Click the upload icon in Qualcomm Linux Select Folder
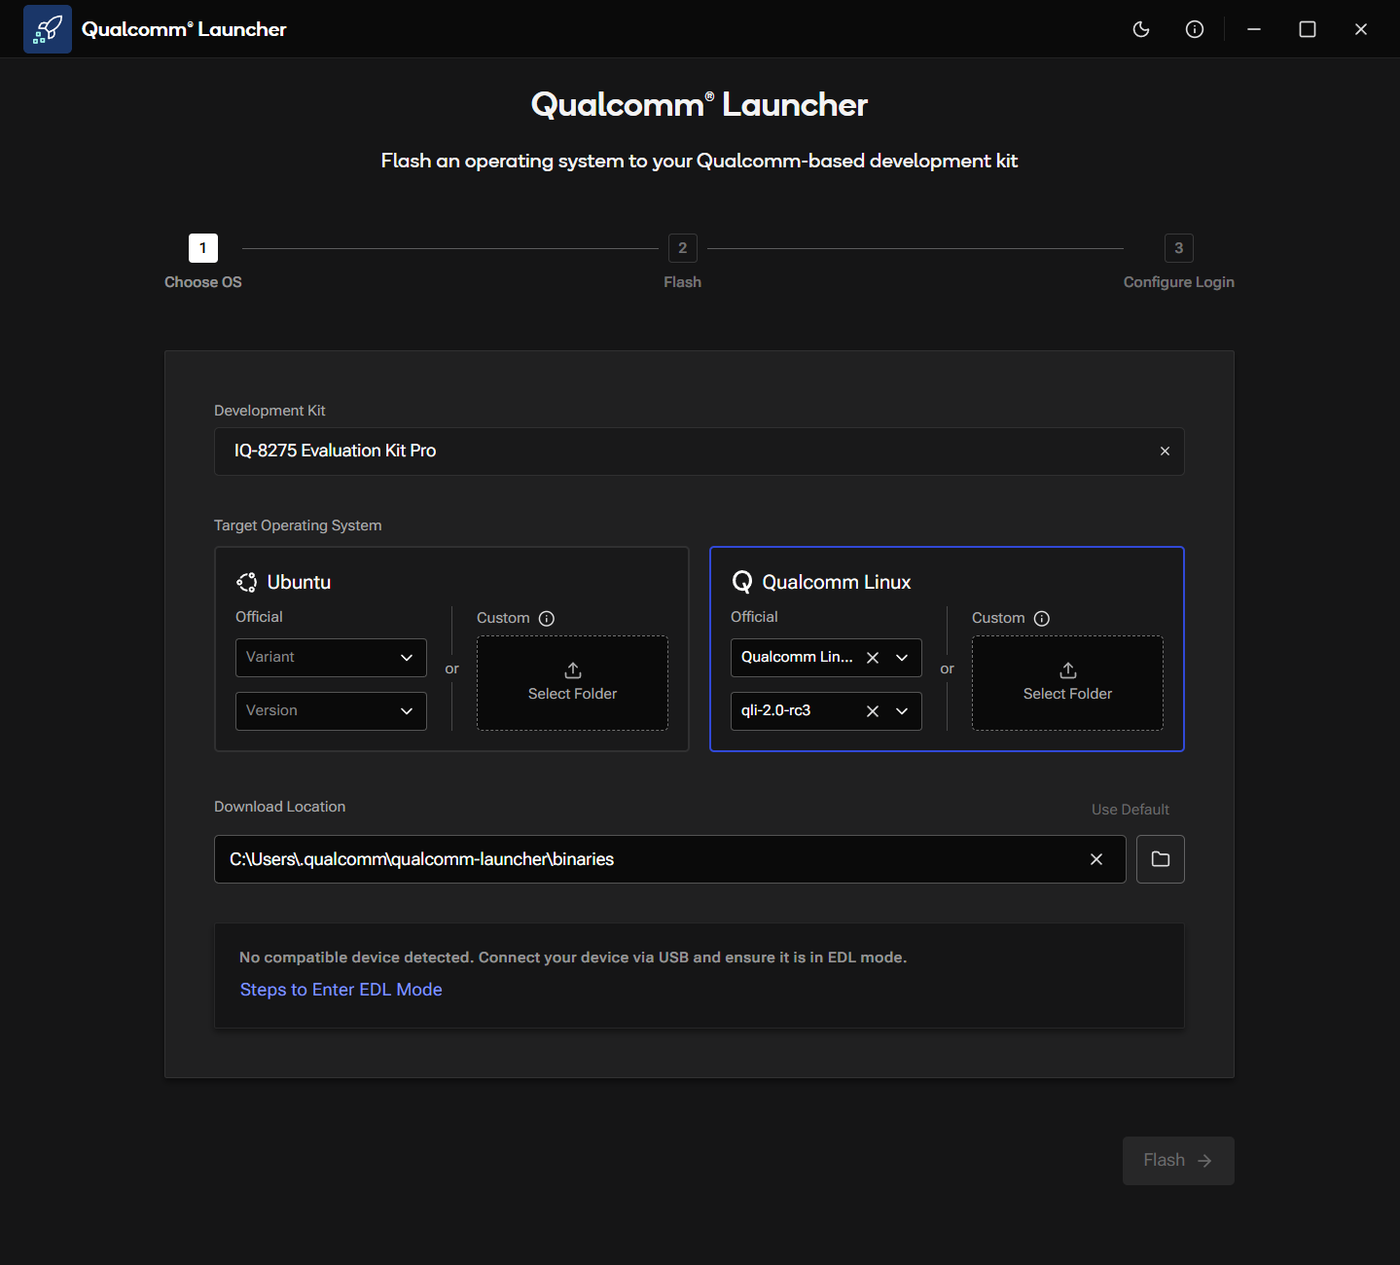1400x1265 pixels. click(1068, 670)
